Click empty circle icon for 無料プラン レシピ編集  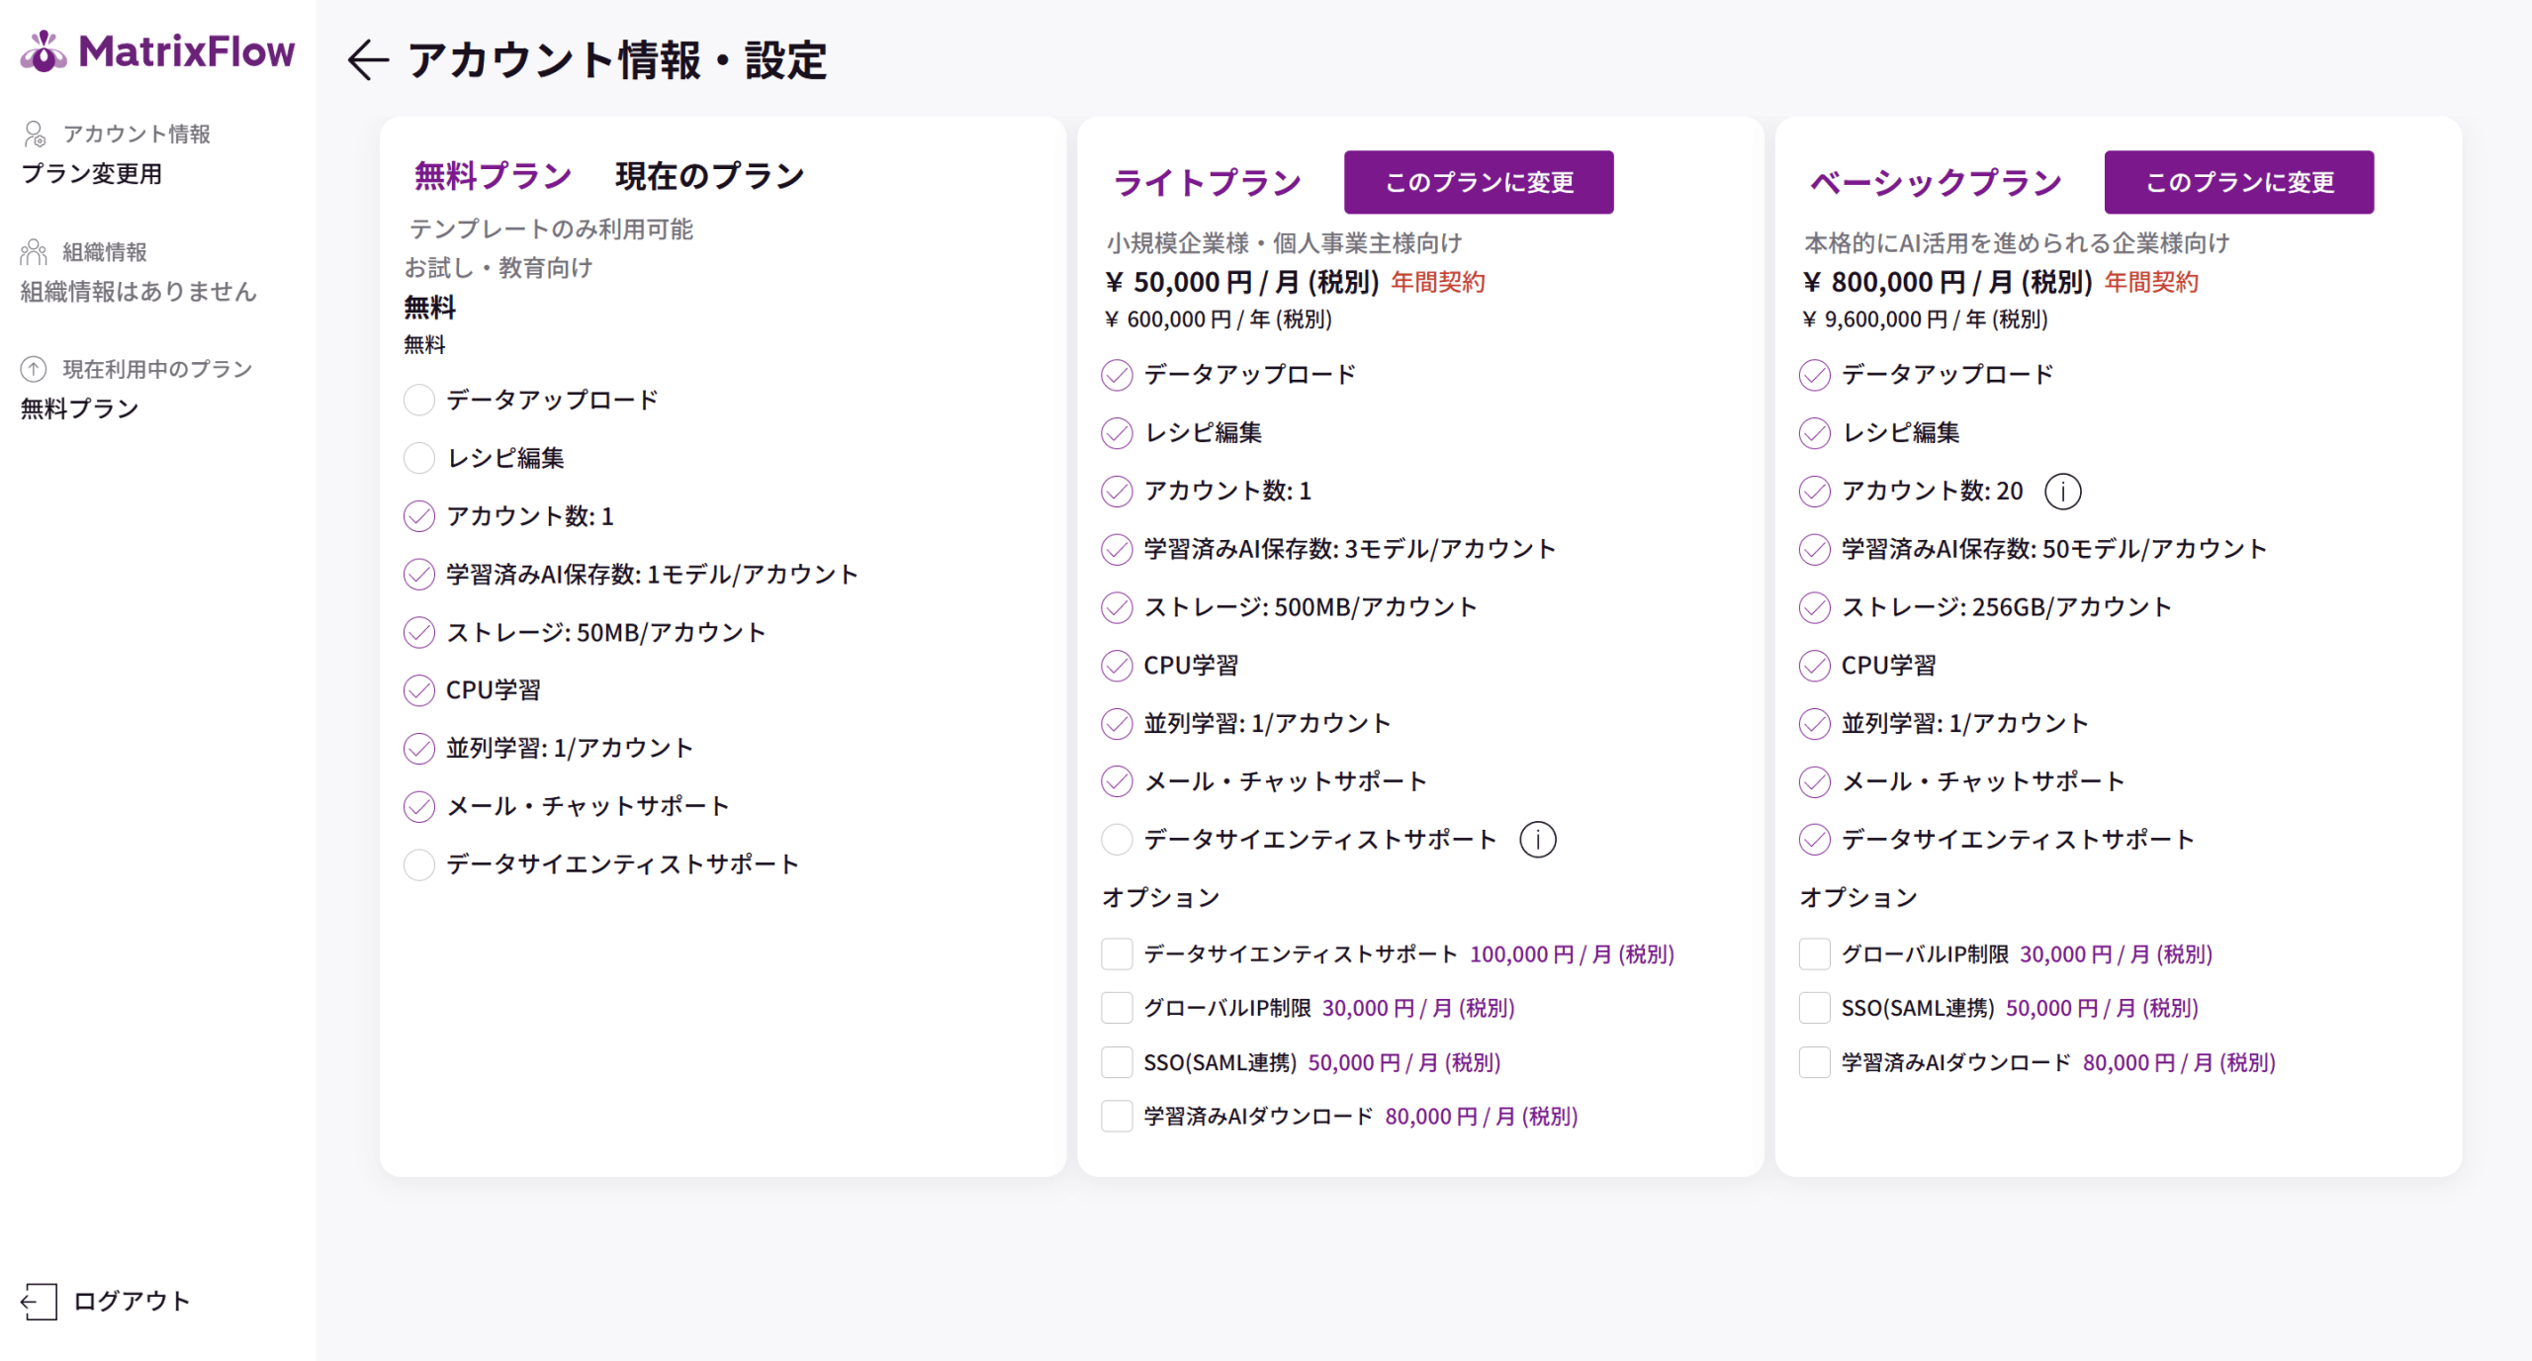pos(419,458)
